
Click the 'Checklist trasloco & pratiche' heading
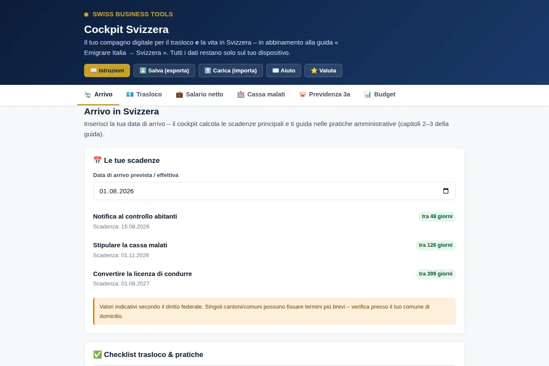(148, 354)
